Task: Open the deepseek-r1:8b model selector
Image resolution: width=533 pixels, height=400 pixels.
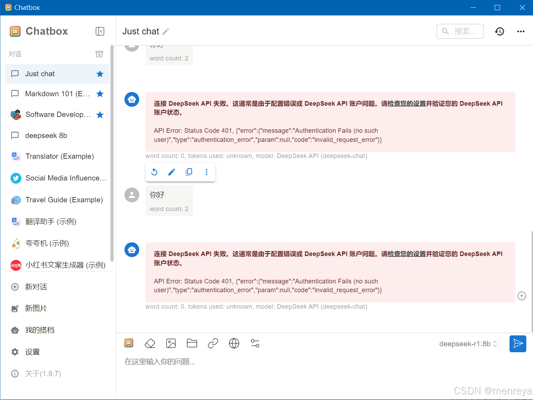Action: pyautogui.click(x=468, y=344)
